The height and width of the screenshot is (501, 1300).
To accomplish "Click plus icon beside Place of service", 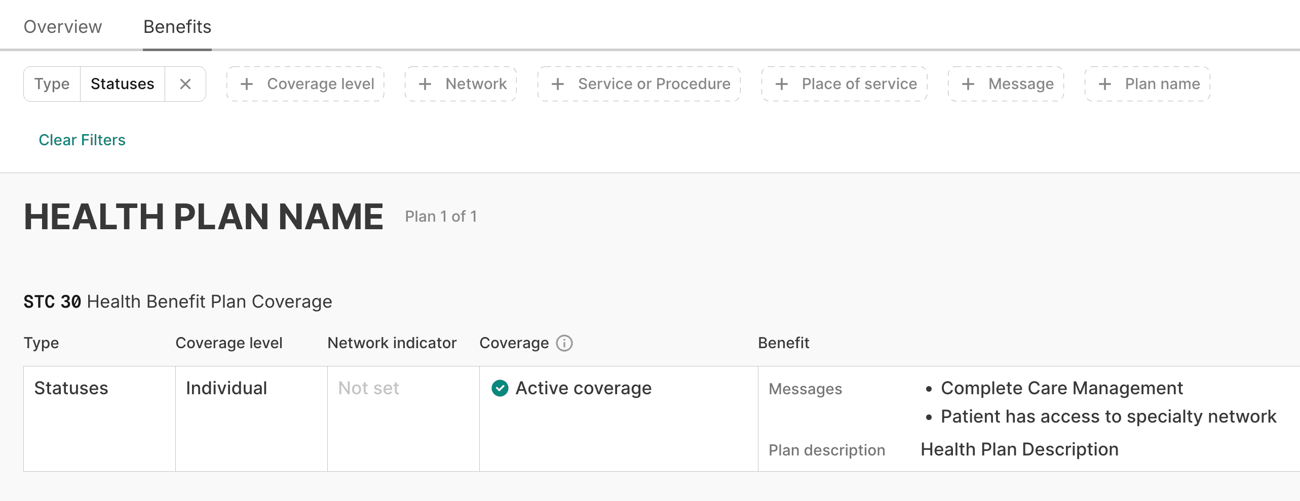I will click(x=782, y=84).
